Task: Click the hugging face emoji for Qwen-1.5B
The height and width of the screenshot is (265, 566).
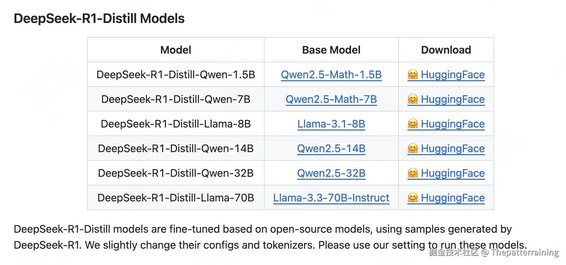Action: point(413,75)
